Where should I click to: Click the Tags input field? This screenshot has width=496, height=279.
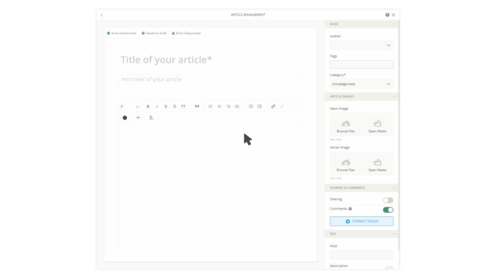click(x=361, y=64)
